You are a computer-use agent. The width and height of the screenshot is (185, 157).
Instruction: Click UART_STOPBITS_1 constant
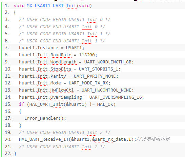tap(98, 69)
